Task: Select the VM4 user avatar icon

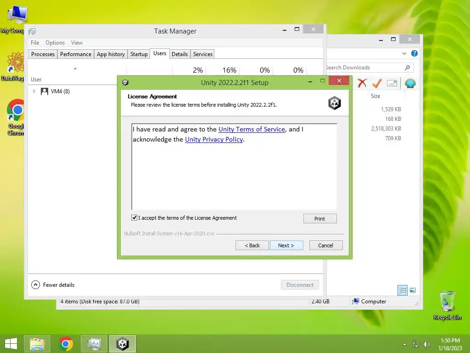Action: point(45,91)
